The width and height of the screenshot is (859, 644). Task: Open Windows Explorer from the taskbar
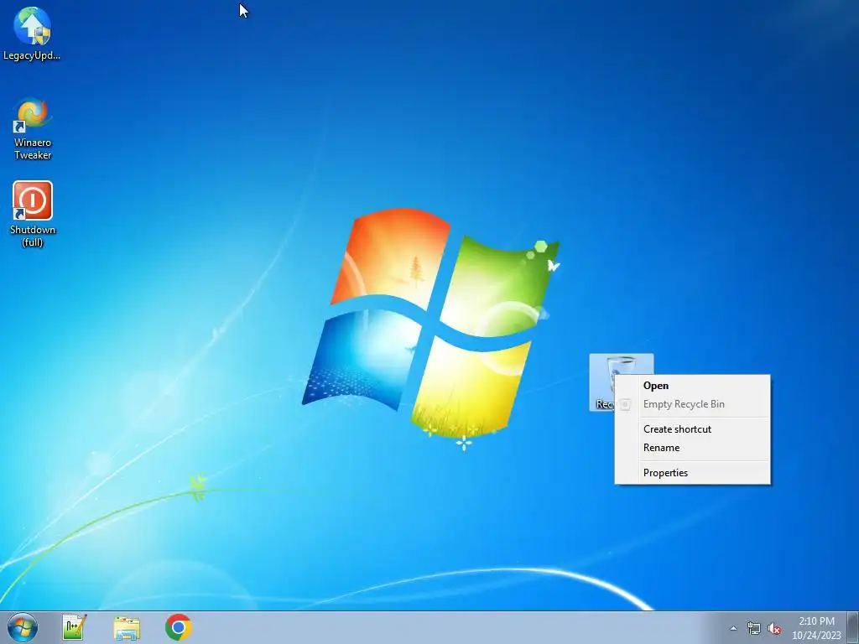[x=127, y=627]
